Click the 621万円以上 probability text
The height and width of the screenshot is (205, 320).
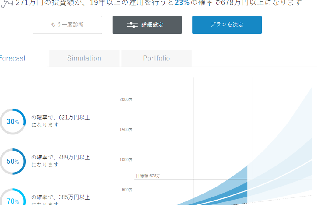point(61,121)
